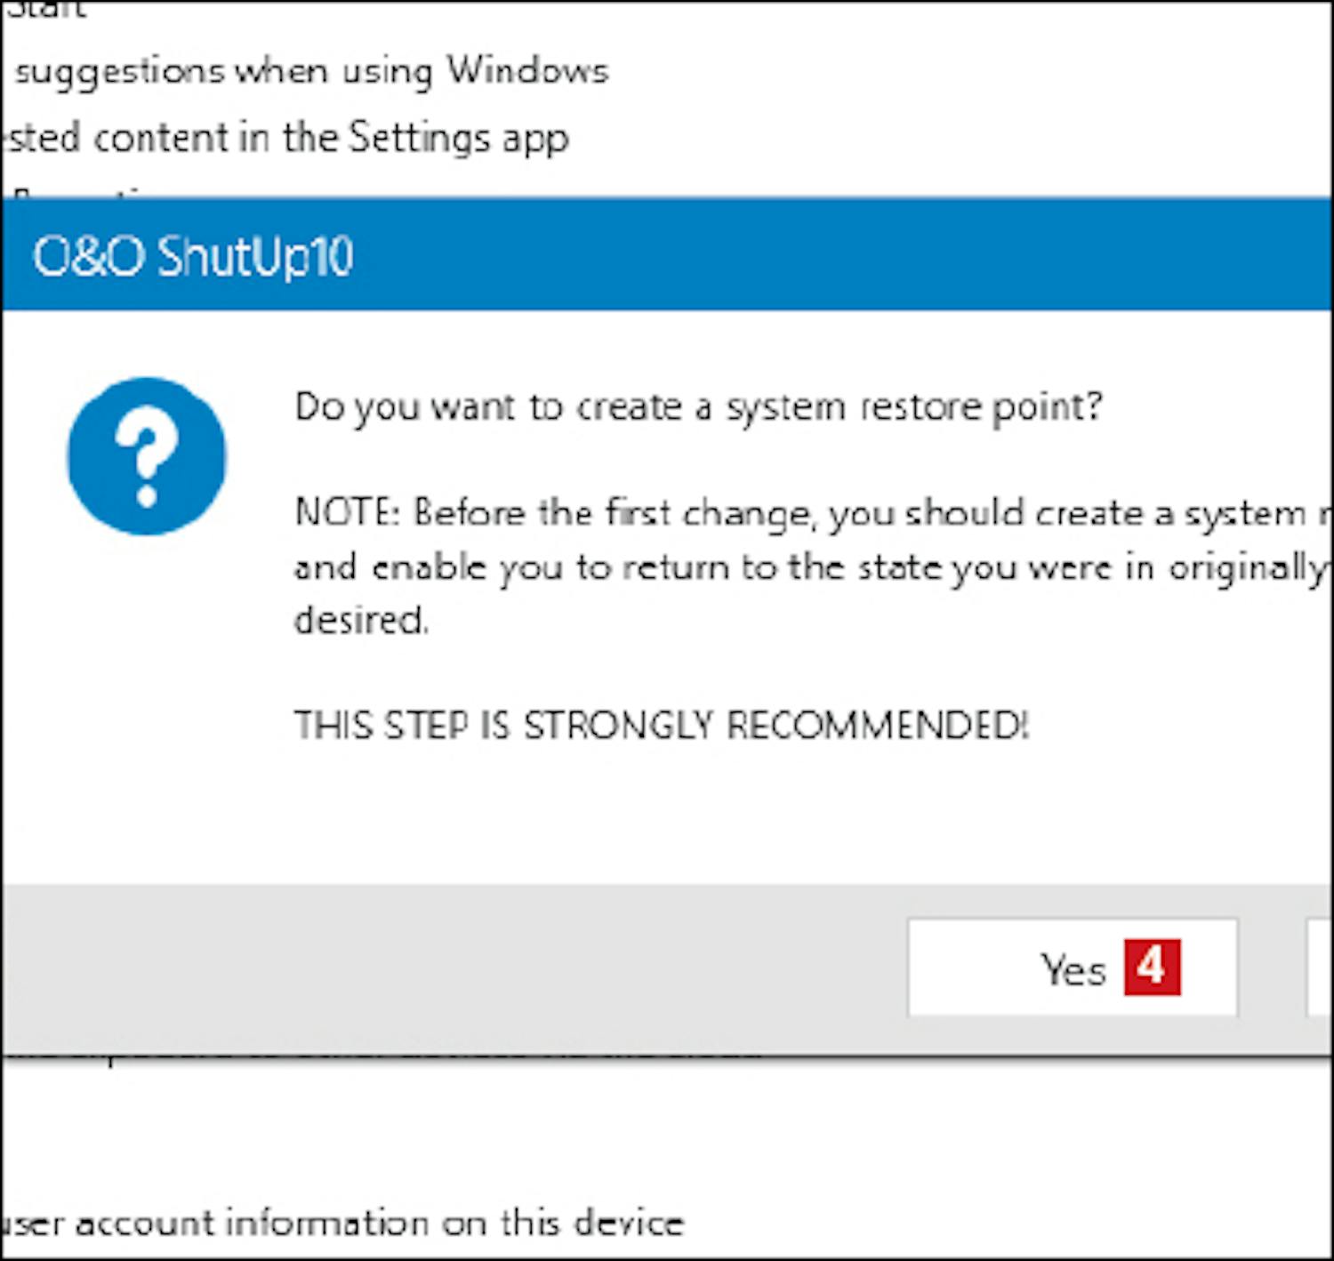Select the 'account information on this device' row
The height and width of the screenshot is (1261, 1334).
coord(342,1223)
